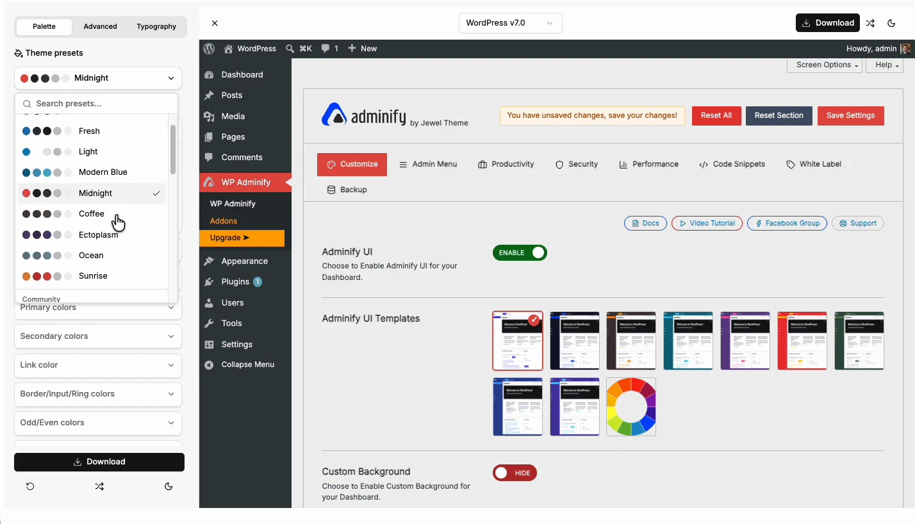Open the comments bubble in the admin bar

tap(330, 49)
